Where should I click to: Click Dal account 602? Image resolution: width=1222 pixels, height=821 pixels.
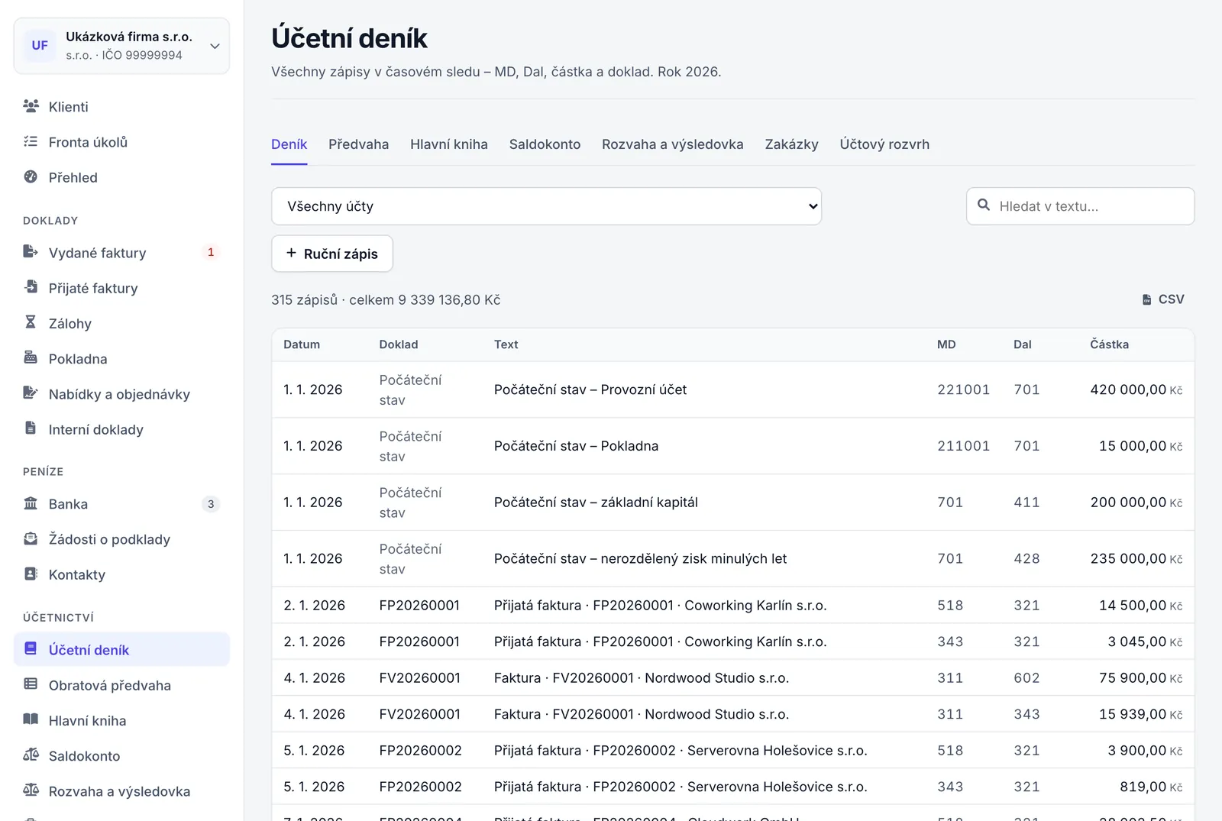pyautogui.click(x=1026, y=678)
